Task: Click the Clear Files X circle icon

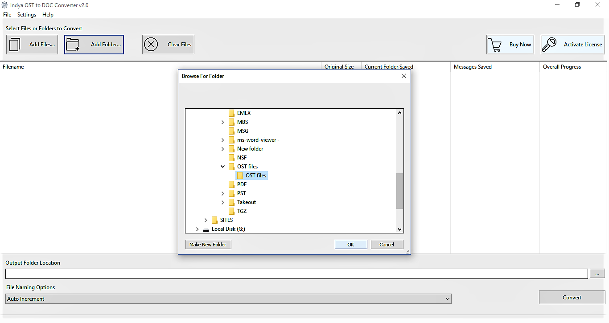Action: (x=151, y=45)
